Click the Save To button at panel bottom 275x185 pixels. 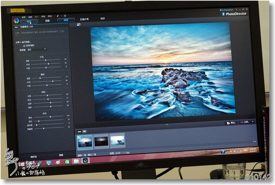click(33, 157)
